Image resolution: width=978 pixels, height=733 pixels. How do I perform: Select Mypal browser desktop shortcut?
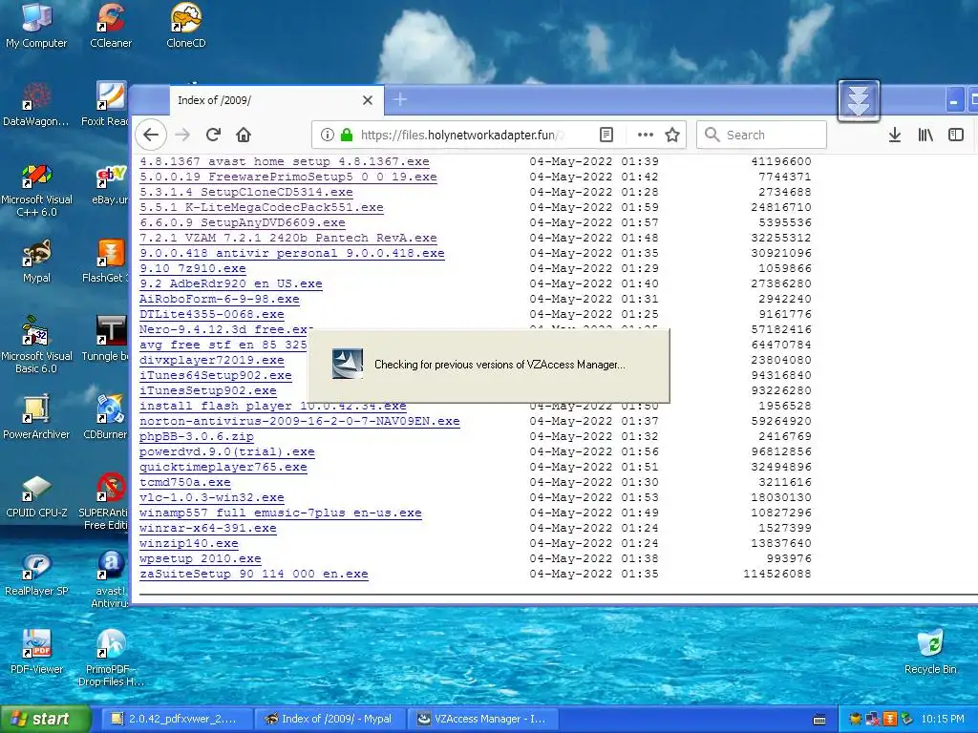point(36,262)
